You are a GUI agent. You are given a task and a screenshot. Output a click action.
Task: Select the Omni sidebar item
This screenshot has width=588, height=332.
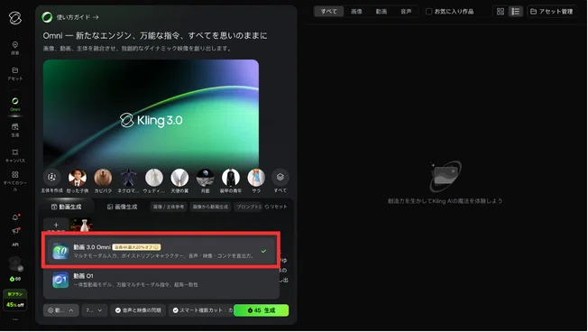point(15,105)
